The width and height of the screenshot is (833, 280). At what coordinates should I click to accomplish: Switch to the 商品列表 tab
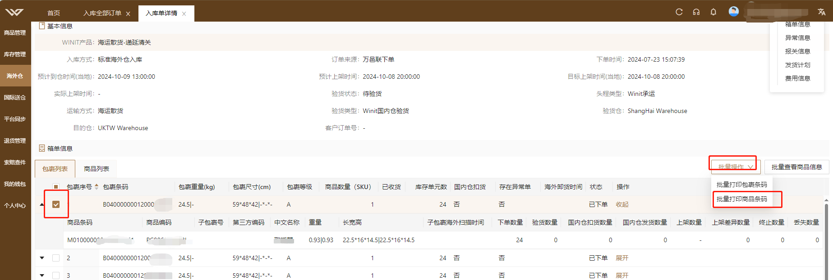pyautogui.click(x=97, y=169)
